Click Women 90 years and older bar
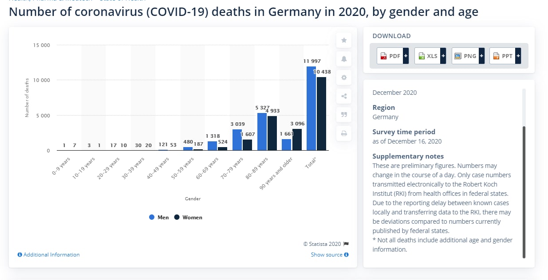 (x=297, y=140)
